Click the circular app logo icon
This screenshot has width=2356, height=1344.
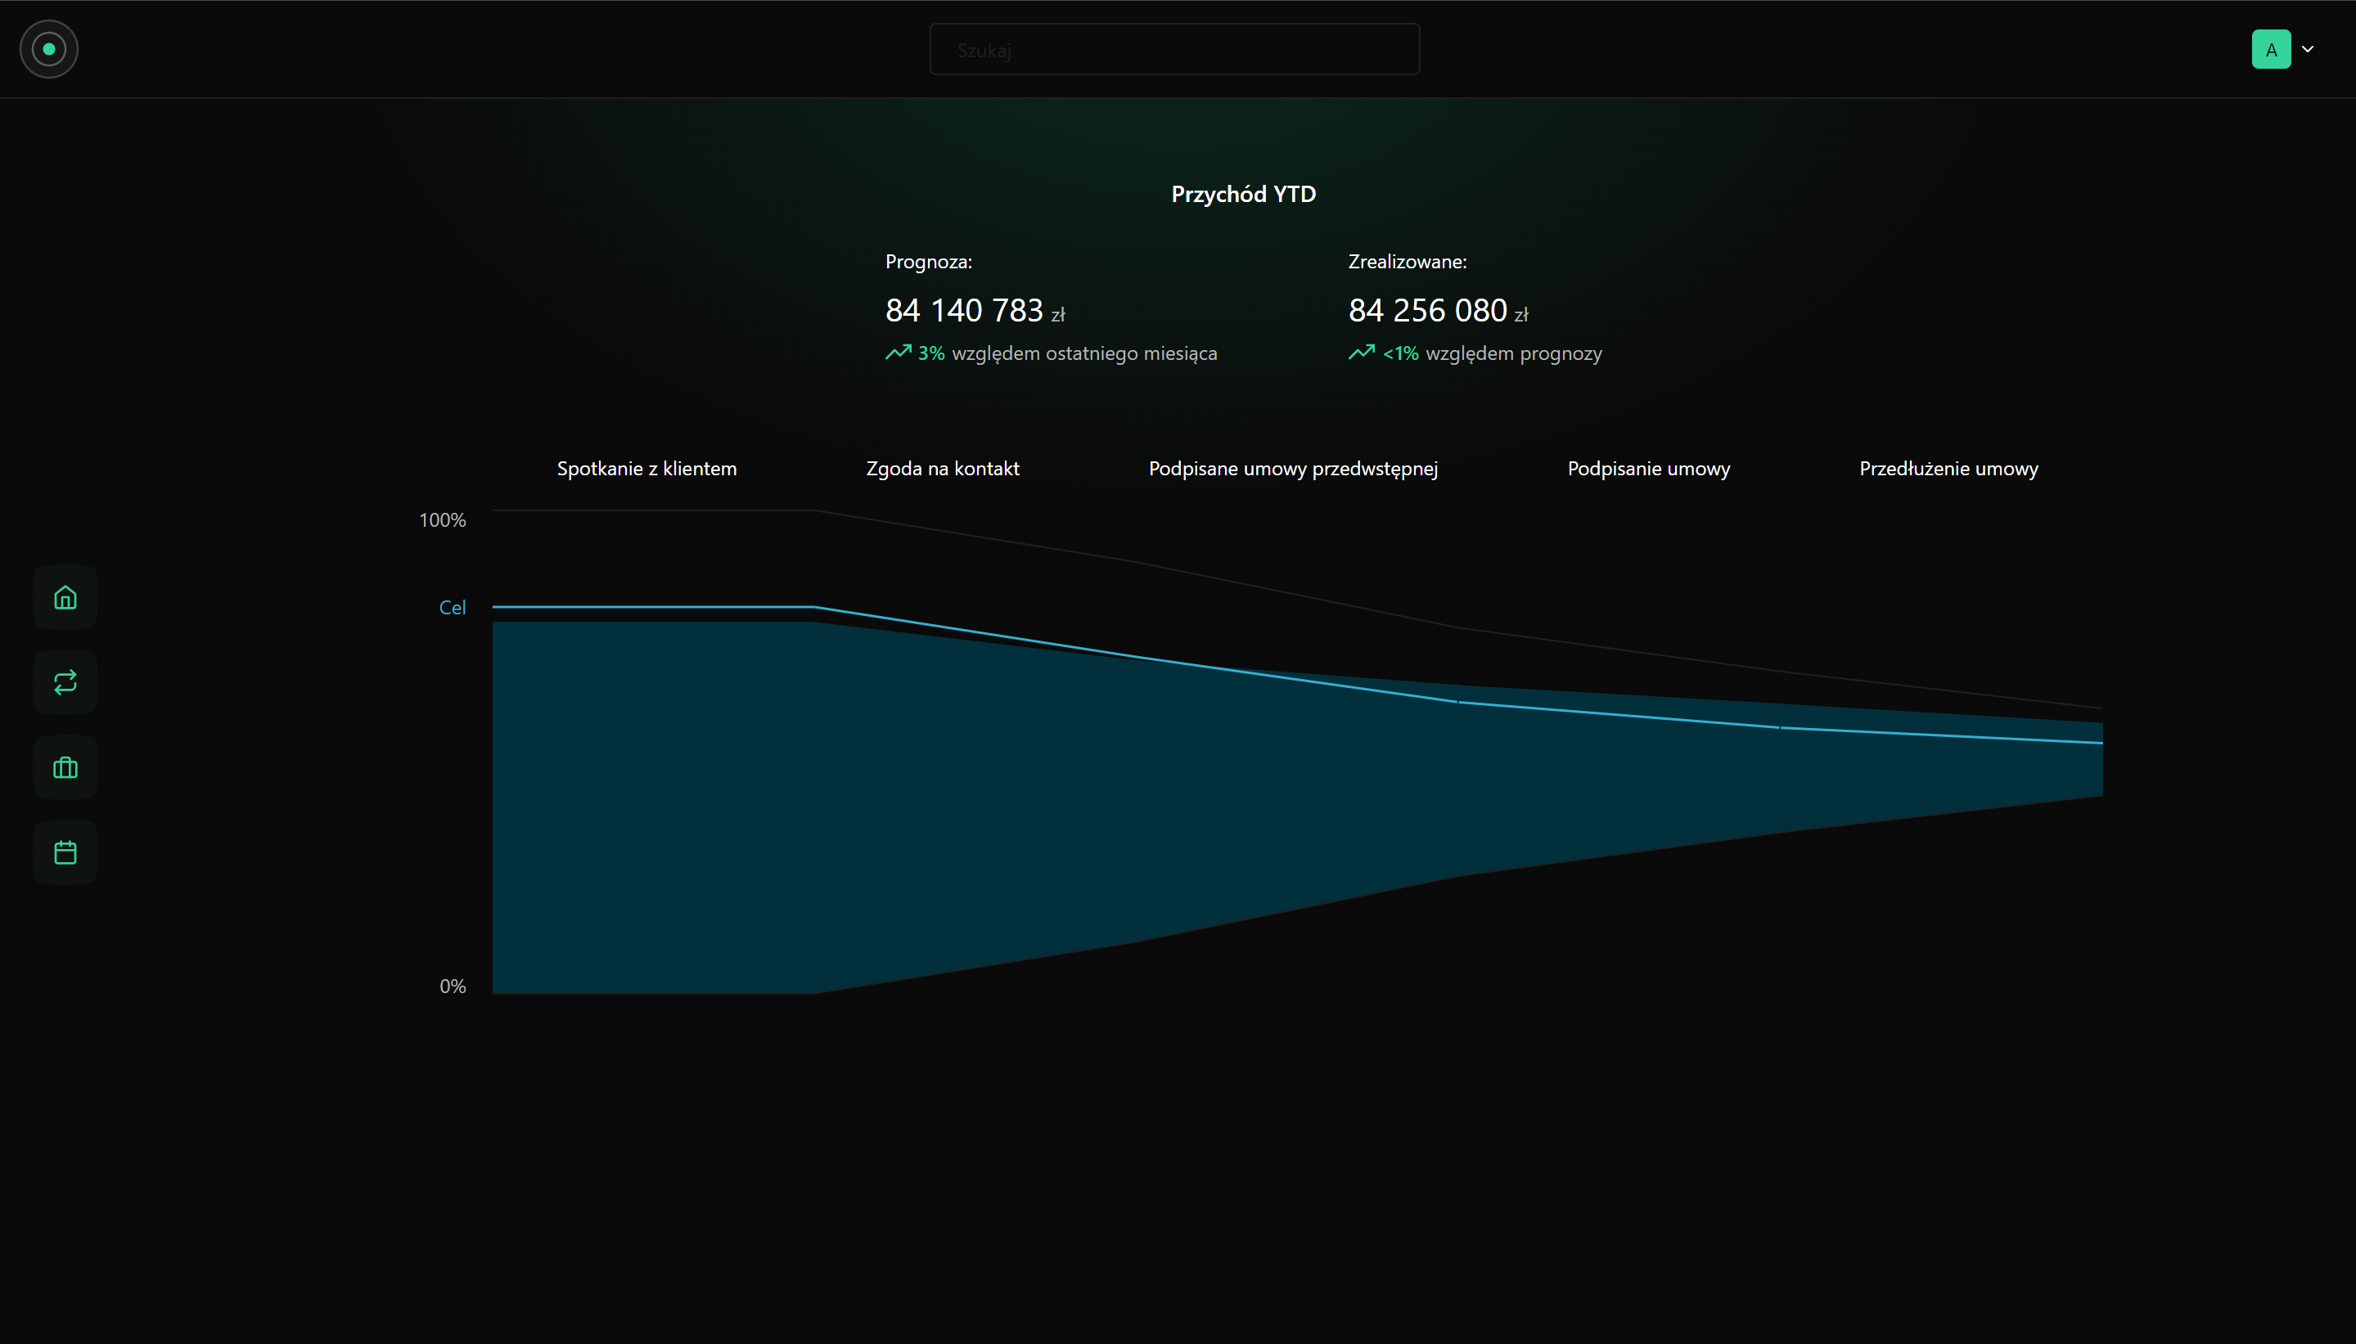[x=49, y=49]
